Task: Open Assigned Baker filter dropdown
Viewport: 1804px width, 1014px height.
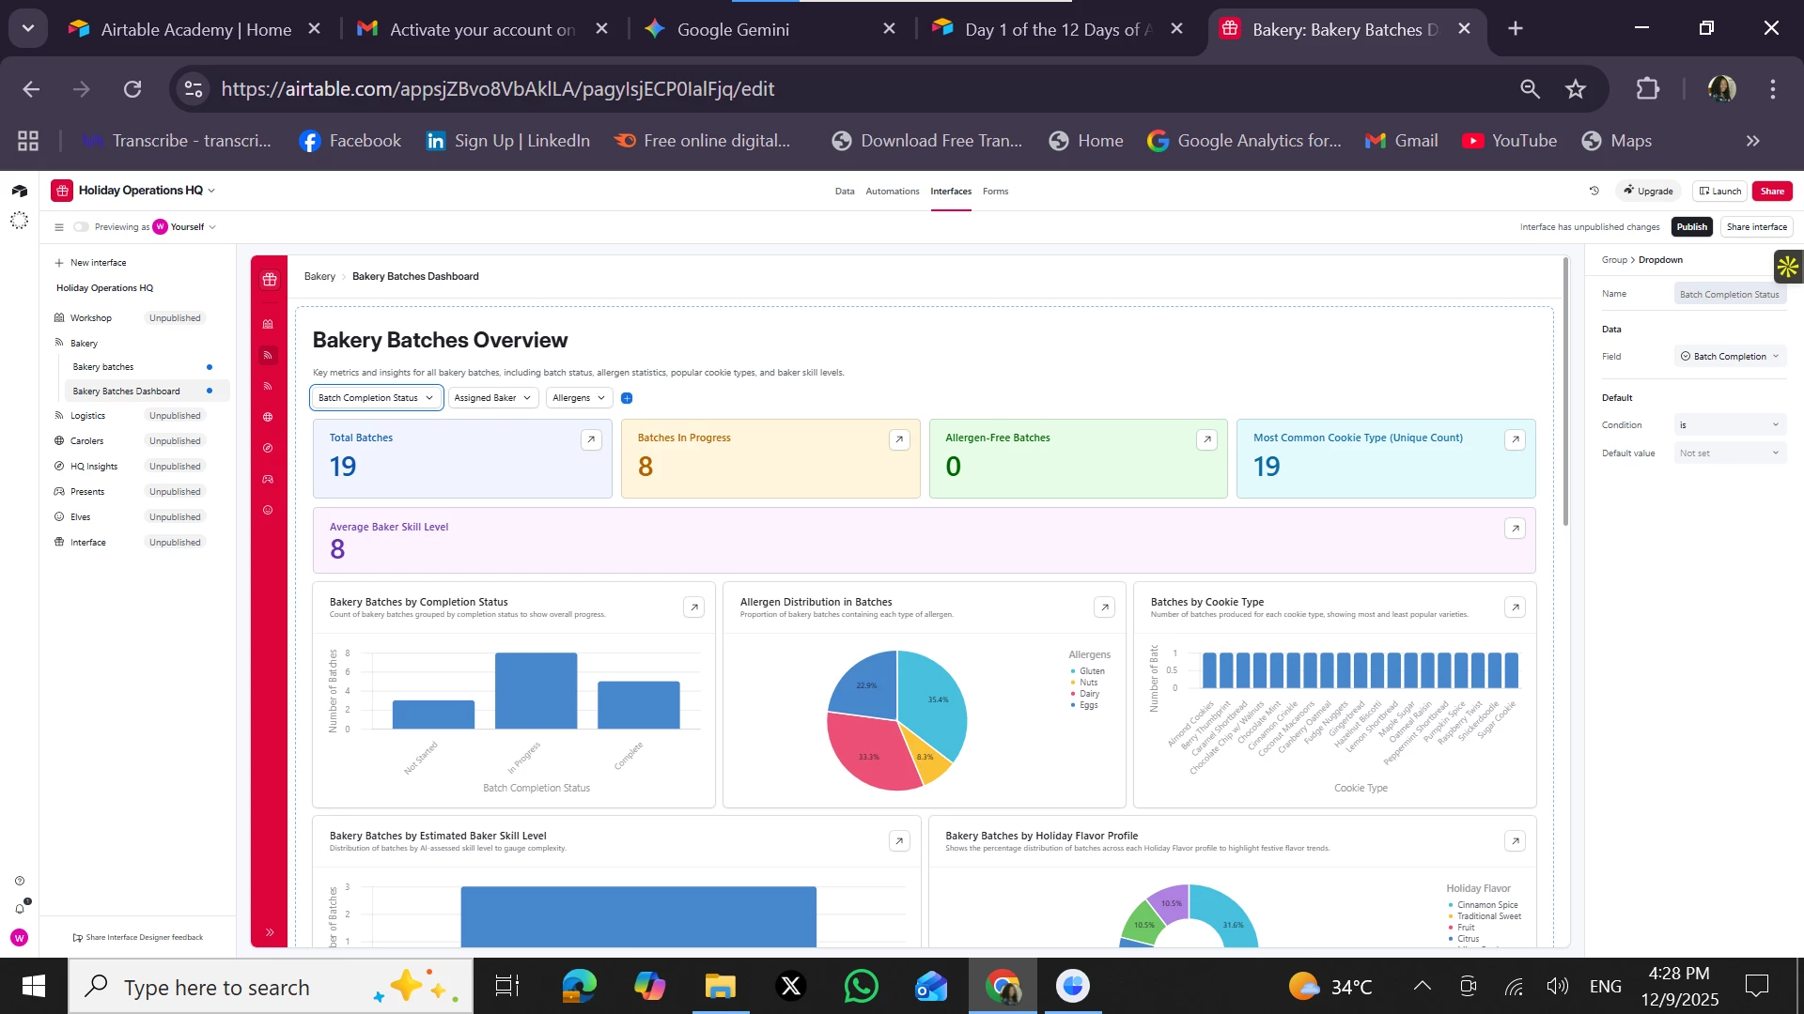Action: (x=492, y=398)
